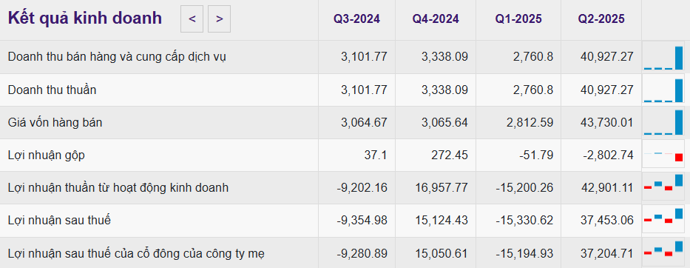Open the sparkline chart for Doanh thu thuần
The width and height of the screenshot is (690, 268).
[663, 90]
